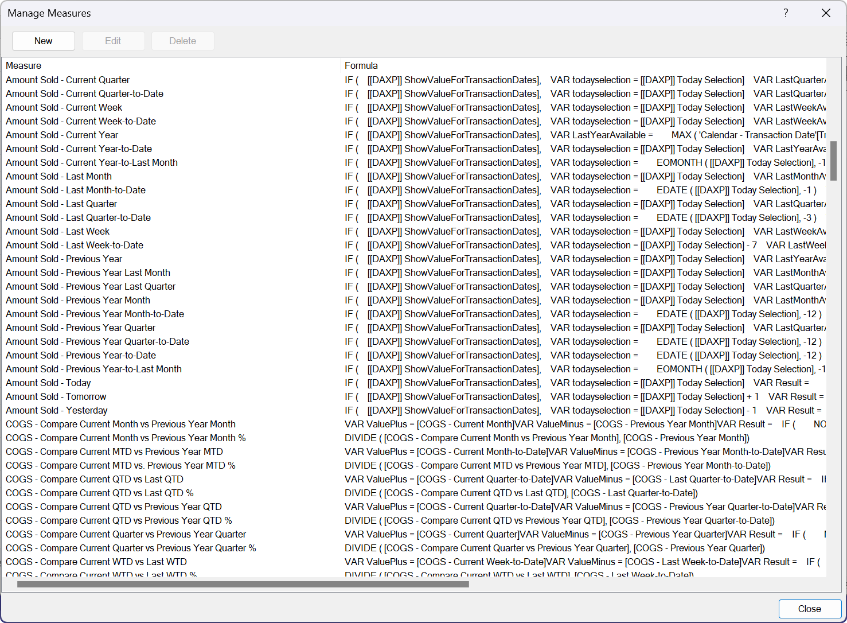Select the Amount Sold - Today measure
The height and width of the screenshot is (623, 847).
(48, 383)
